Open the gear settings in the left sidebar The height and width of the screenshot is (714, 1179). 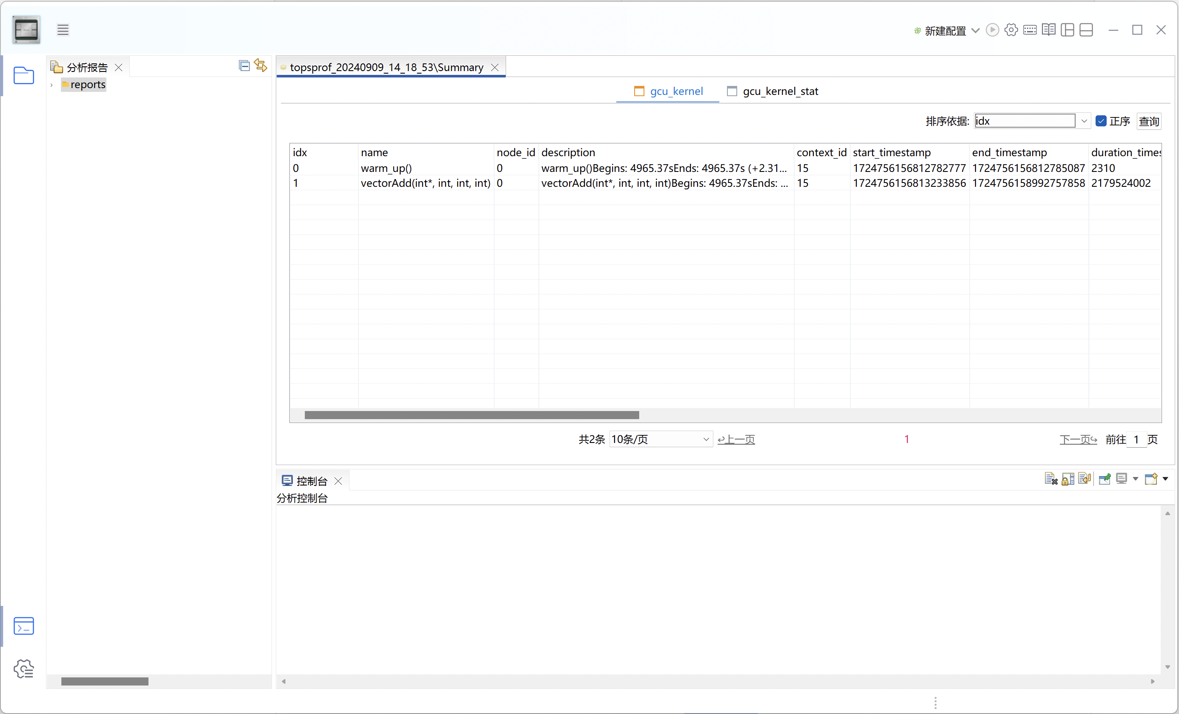click(x=24, y=668)
